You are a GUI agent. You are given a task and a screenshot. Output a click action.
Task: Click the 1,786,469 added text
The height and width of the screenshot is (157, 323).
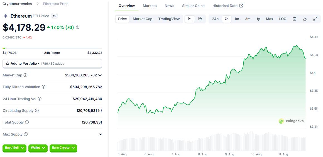coord(52,64)
